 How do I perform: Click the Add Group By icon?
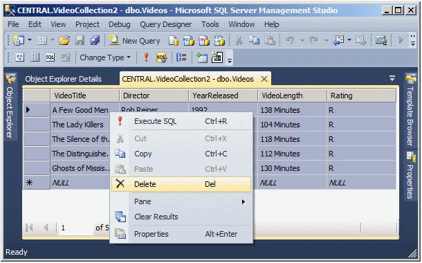182,57
